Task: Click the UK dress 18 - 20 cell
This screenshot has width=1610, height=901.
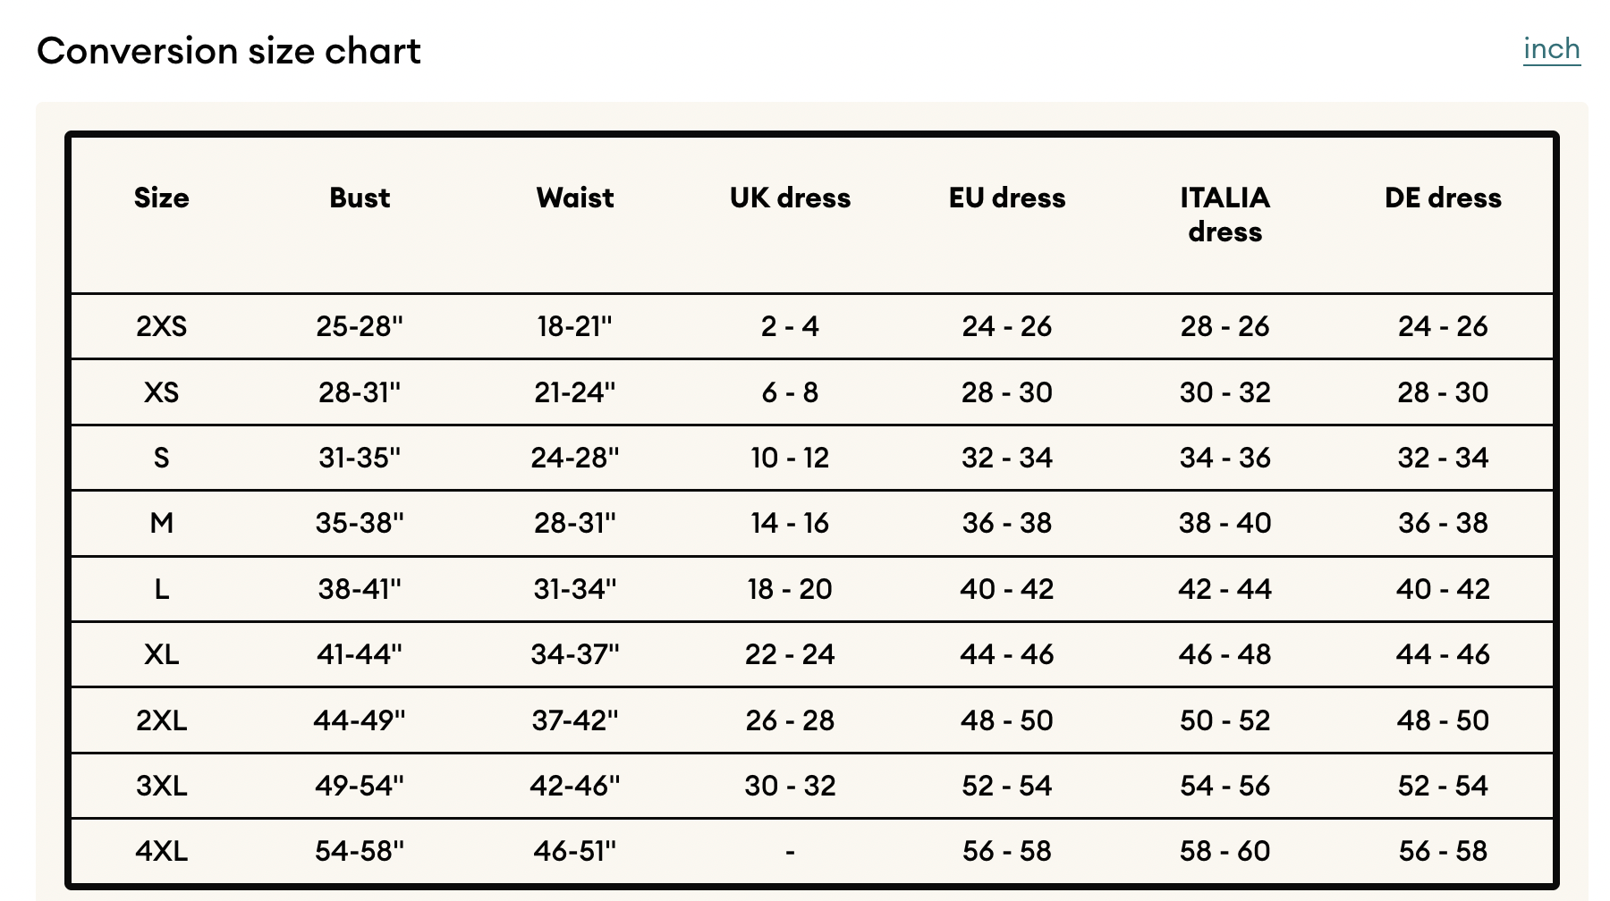Action: 790,589
